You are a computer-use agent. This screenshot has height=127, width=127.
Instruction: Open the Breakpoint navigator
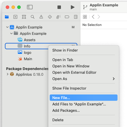[67, 17]
